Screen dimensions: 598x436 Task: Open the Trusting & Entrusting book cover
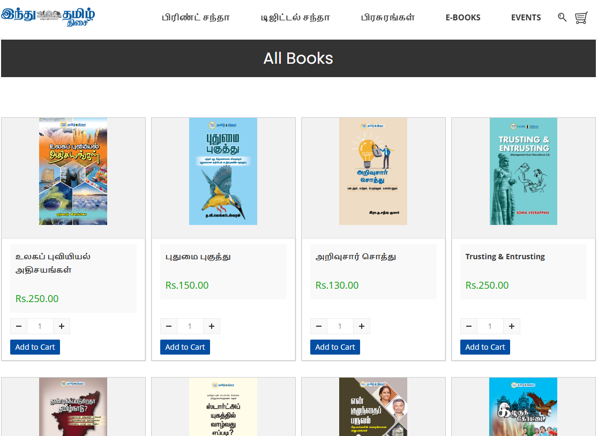tap(523, 171)
